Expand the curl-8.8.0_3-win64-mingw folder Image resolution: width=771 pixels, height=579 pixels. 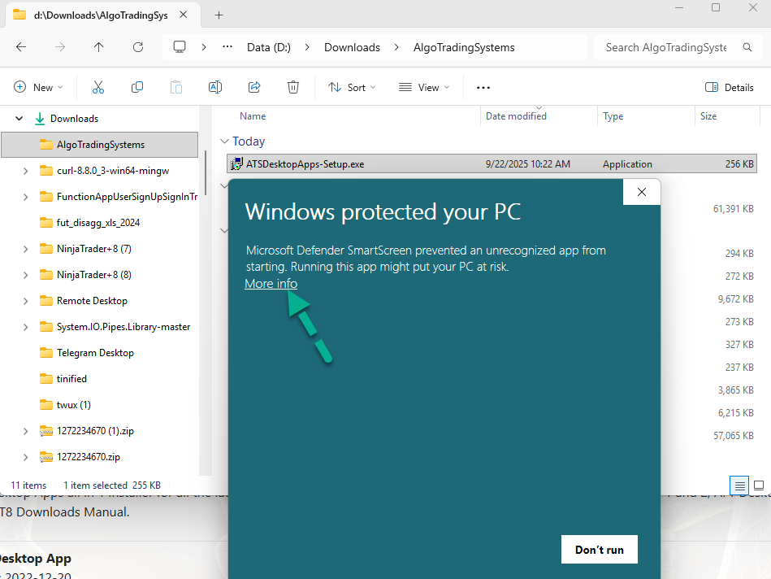coord(25,171)
